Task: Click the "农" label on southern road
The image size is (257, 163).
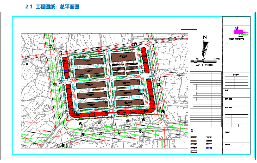Action: [x=100, y=134]
